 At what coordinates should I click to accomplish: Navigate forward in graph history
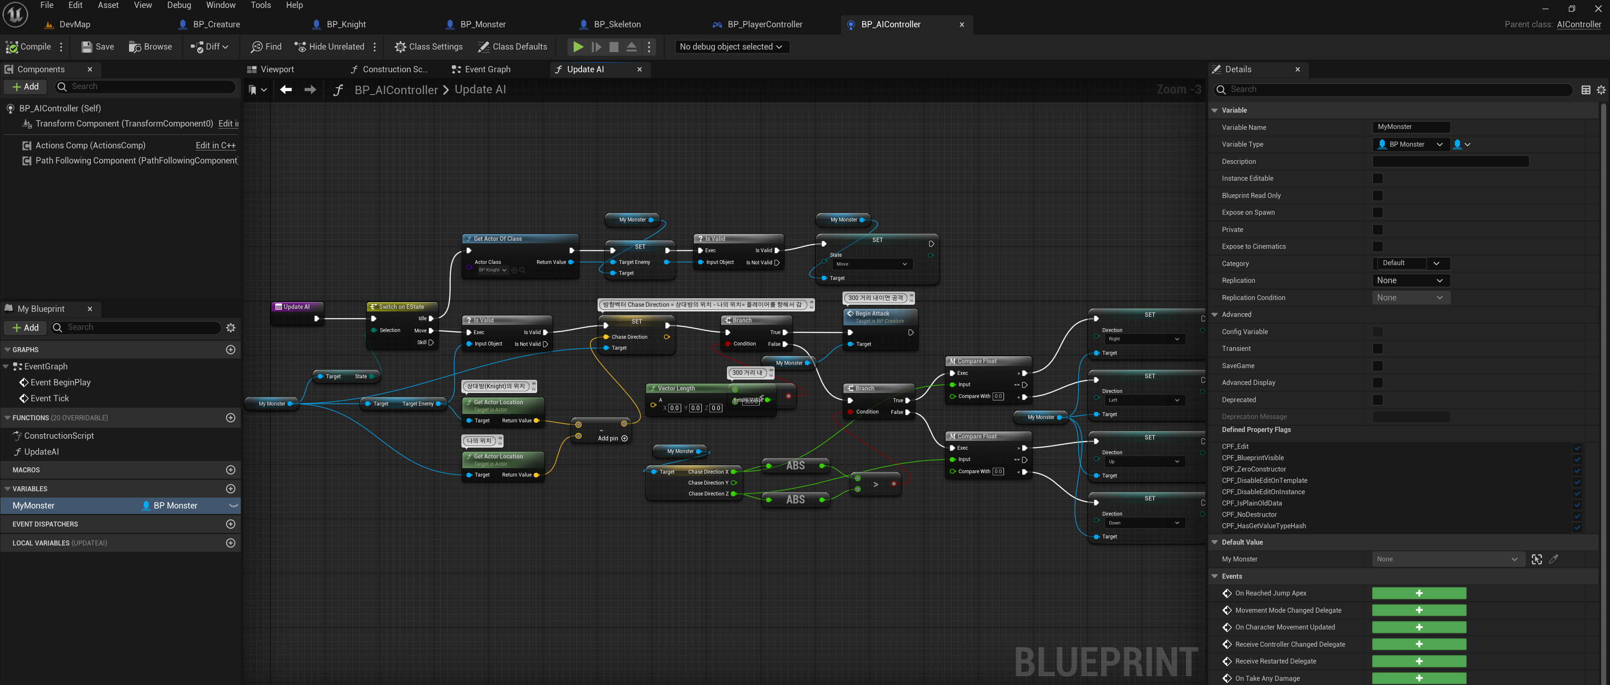(x=310, y=90)
